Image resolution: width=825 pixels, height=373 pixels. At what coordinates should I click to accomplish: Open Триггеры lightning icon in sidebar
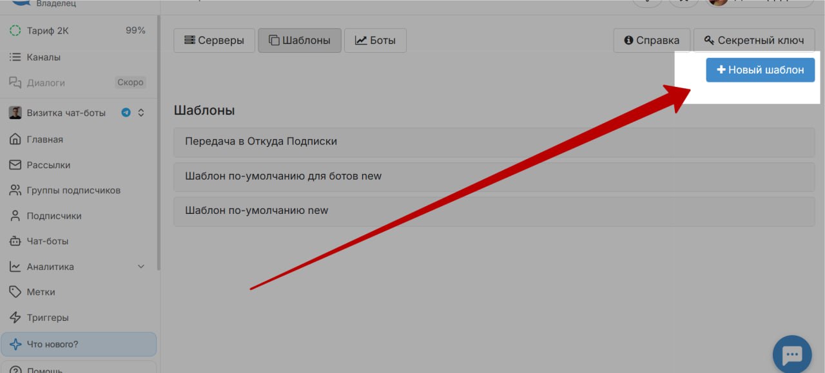pyautogui.click(x=15, y=318)
